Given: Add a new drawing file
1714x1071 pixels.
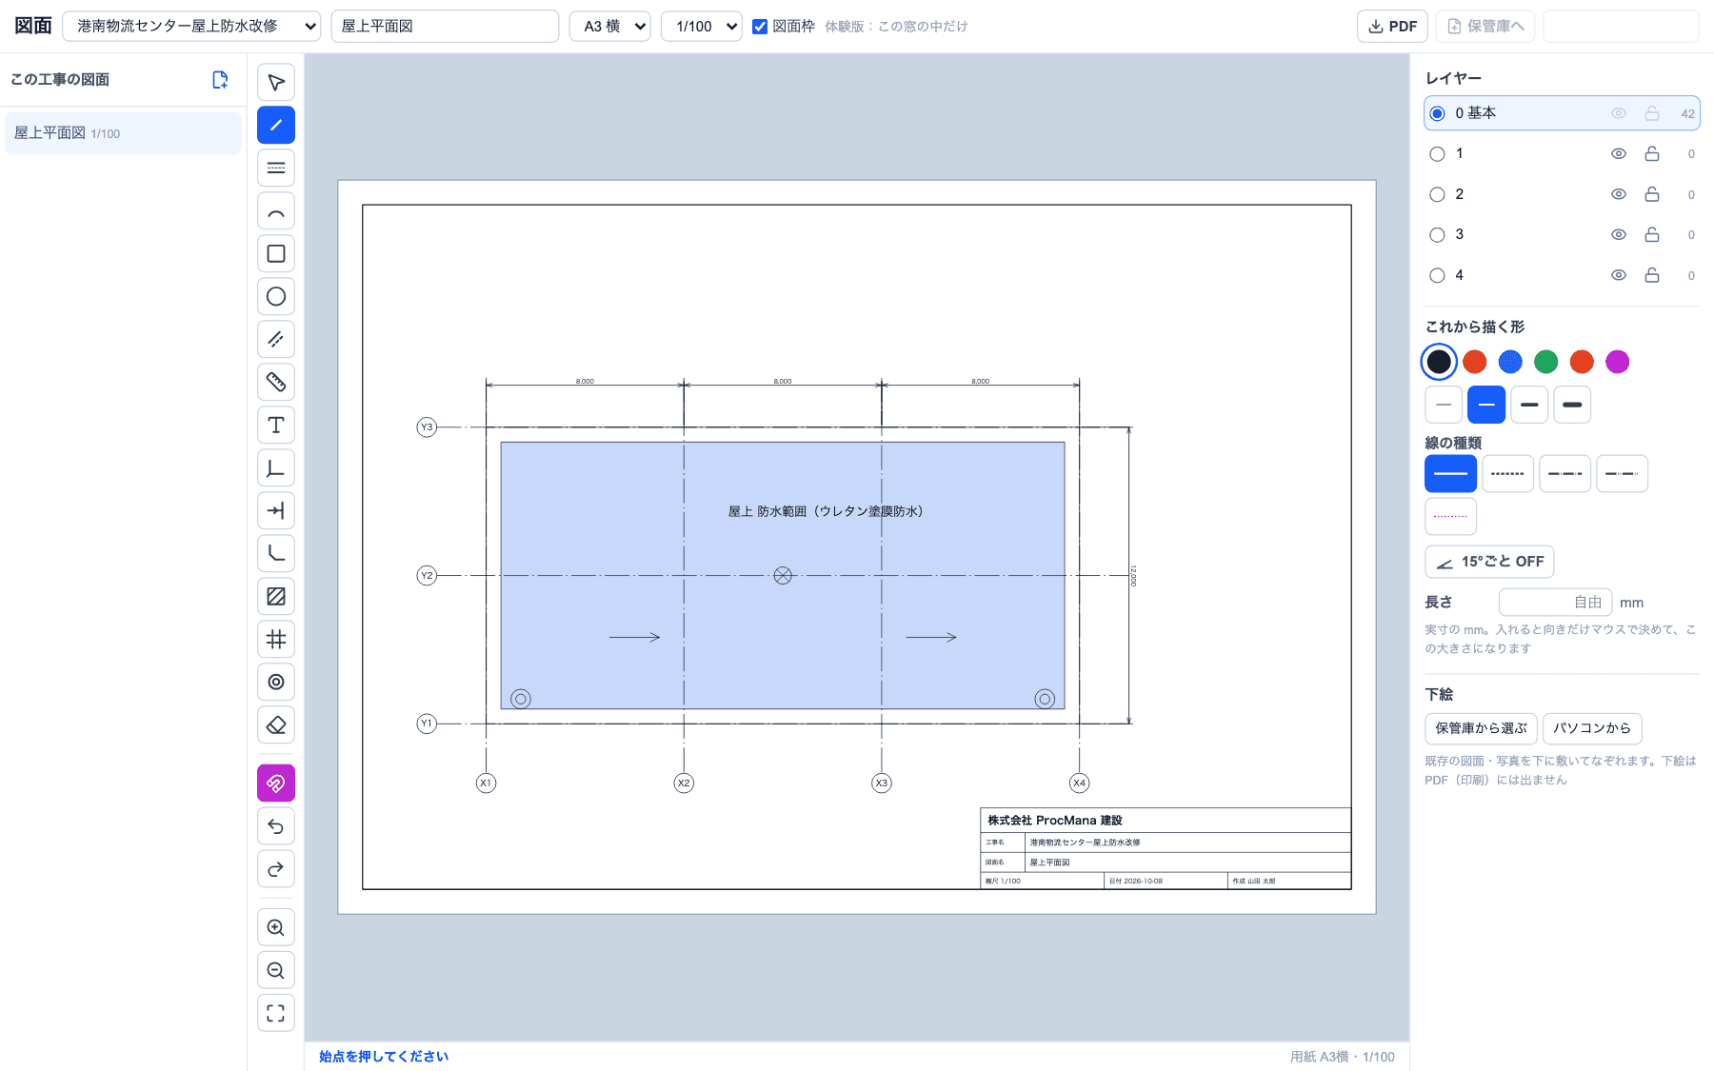Looking at the screenshot, I should (220, 80).
